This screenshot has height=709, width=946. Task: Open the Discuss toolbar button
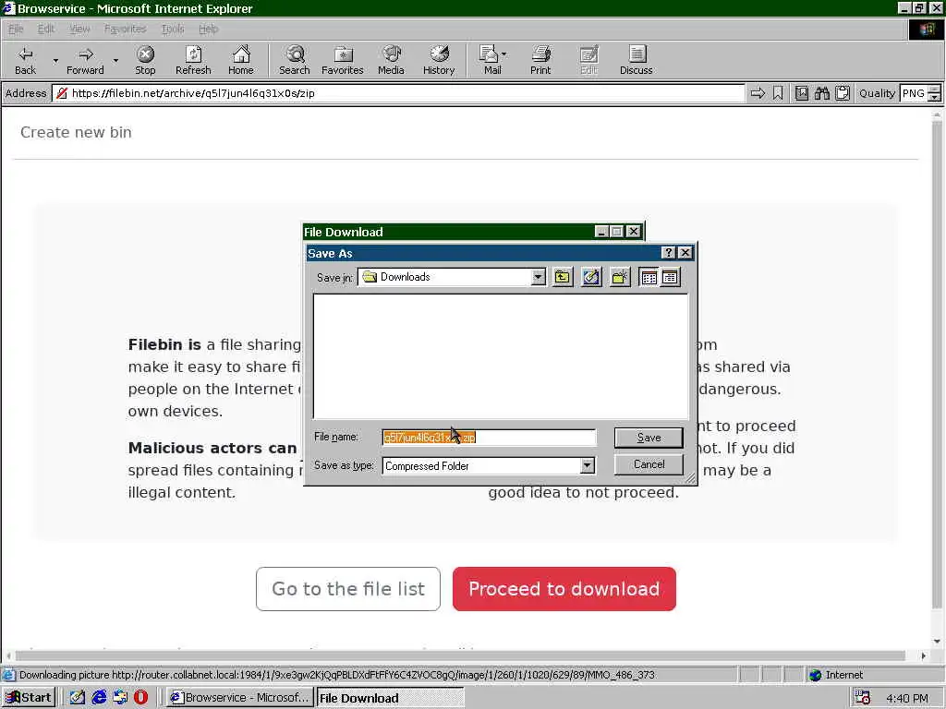(x=636, y=60)
